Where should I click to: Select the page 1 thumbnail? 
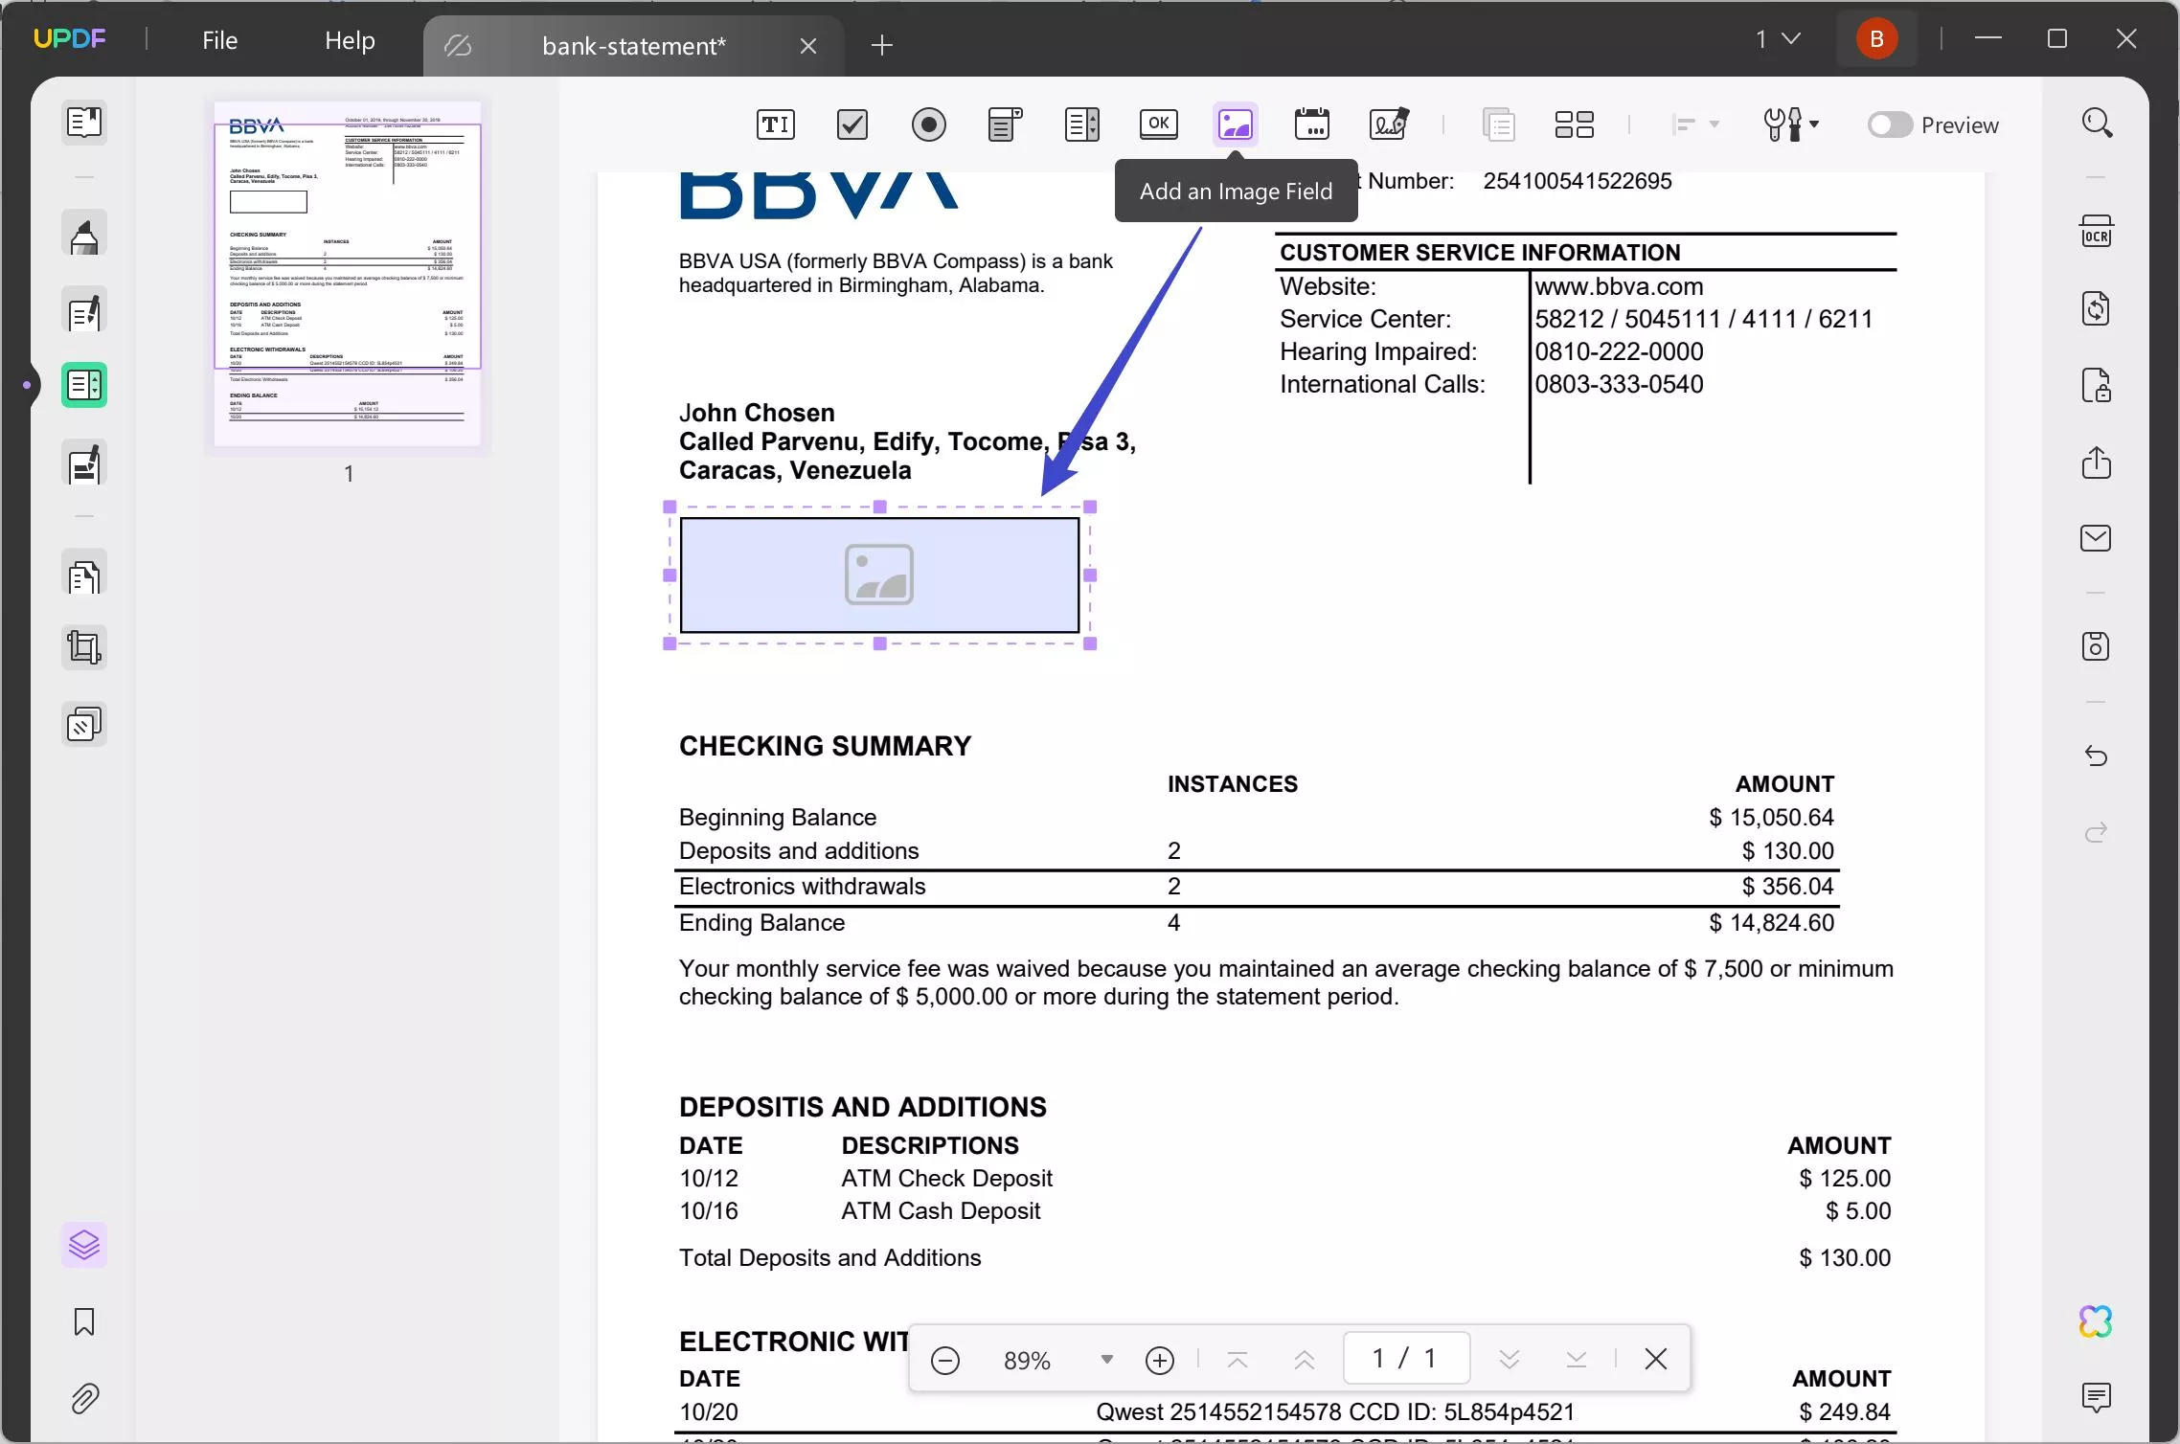point(348,274)
